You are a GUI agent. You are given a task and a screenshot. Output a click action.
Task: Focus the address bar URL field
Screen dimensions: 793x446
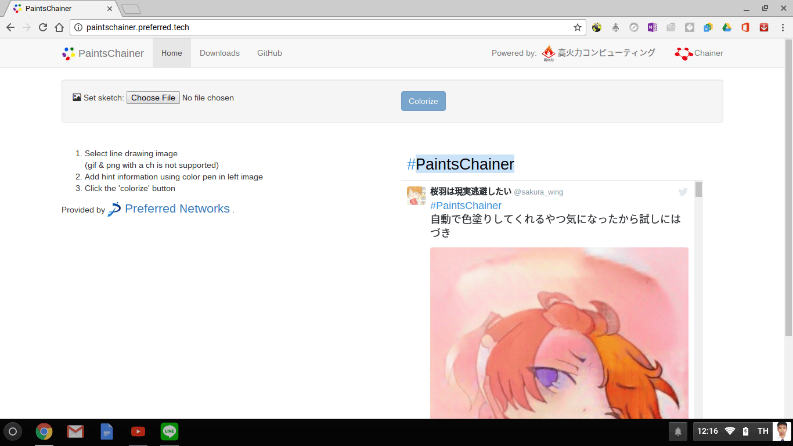coord(328,27)
